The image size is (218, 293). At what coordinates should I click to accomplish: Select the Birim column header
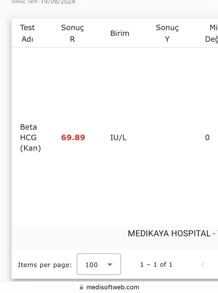click(120, 33)
